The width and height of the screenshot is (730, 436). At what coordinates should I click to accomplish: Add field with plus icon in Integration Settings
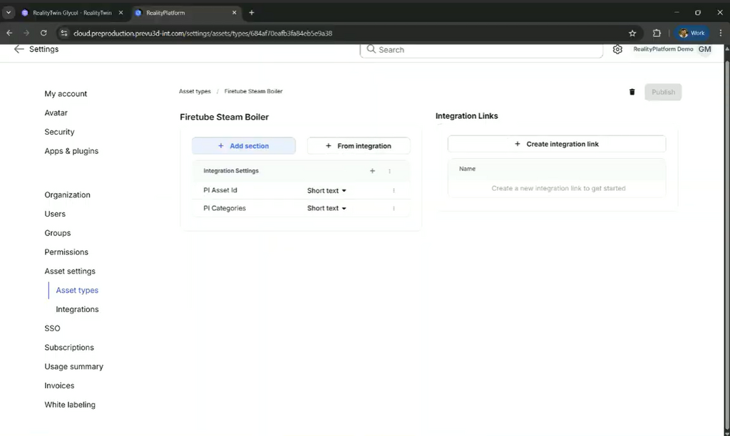pos(372,171)
